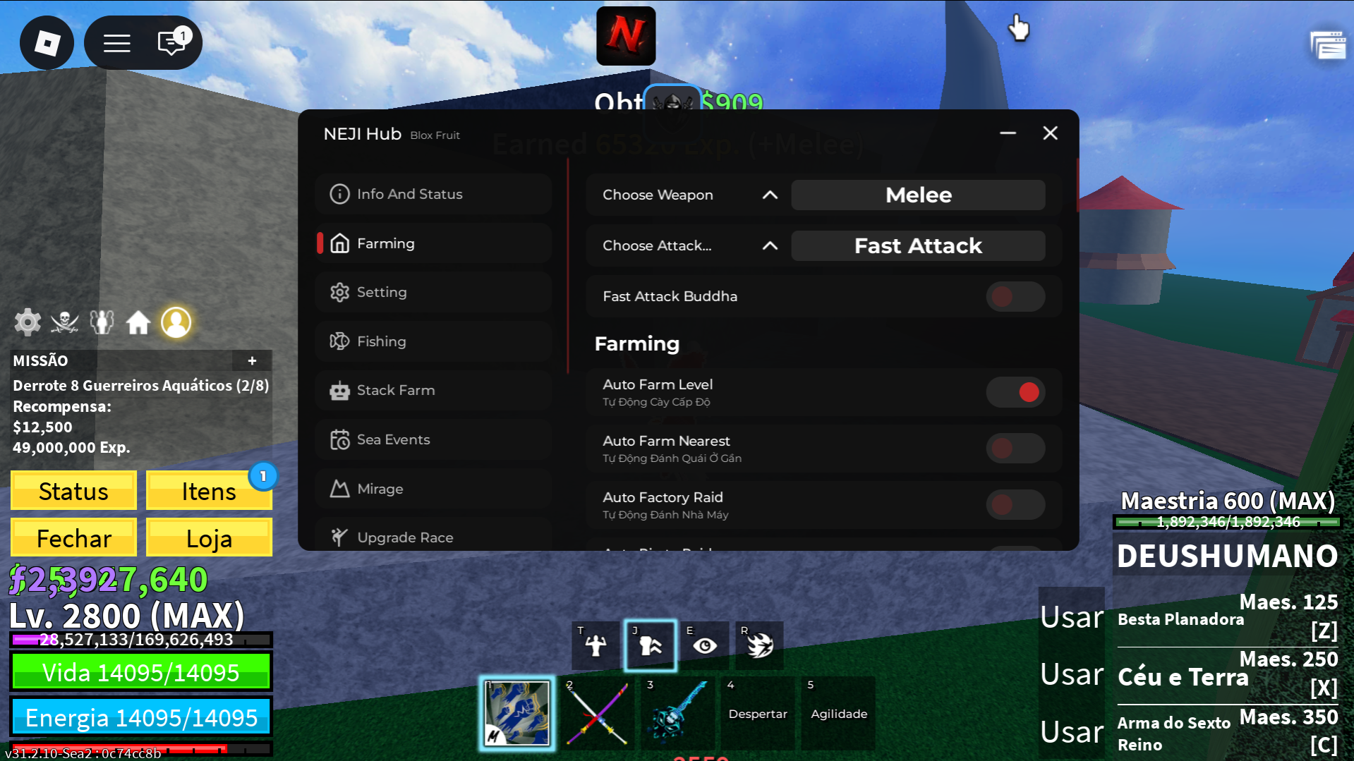The width and height of the screenshot is (1354, 761).
Task: Open the Mirage tab
Action: [x=433, y=489]
